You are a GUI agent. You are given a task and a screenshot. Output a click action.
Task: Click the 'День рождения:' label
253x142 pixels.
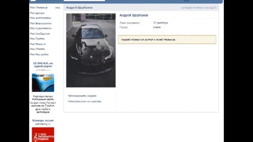(130, 23)
